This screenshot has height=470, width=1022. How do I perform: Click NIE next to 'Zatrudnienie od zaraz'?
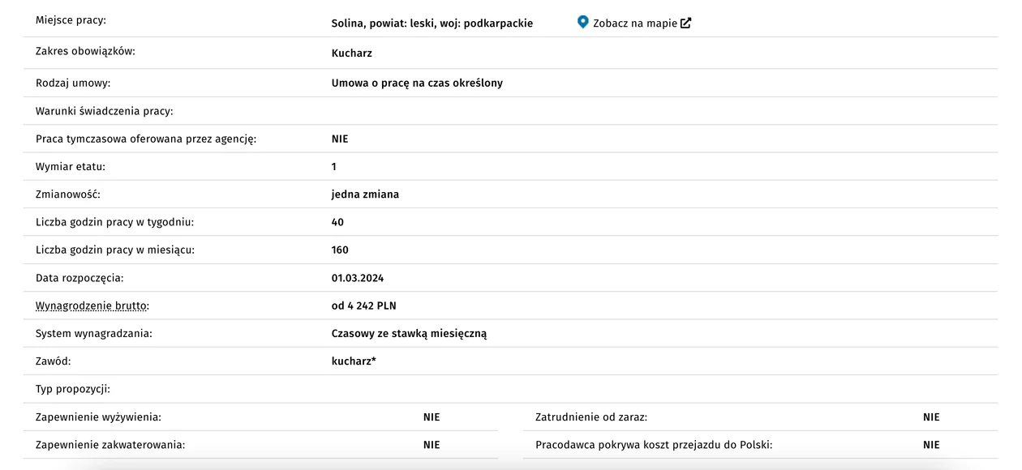(931, 417)
